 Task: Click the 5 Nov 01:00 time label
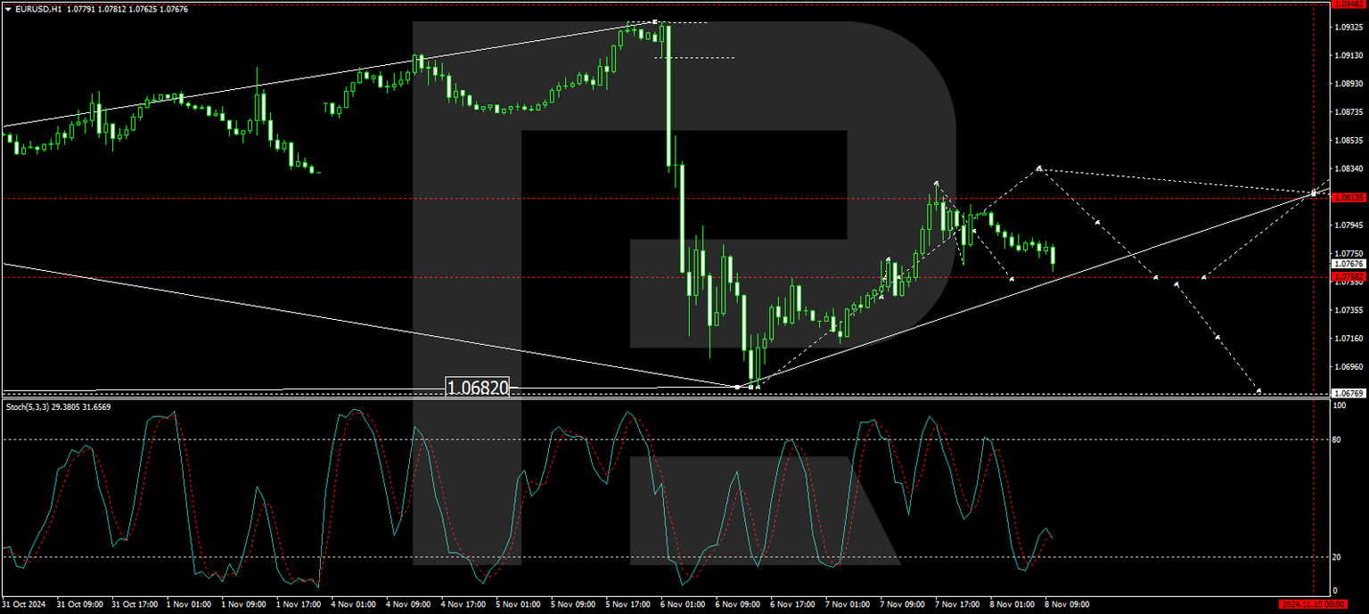[519, 604]
